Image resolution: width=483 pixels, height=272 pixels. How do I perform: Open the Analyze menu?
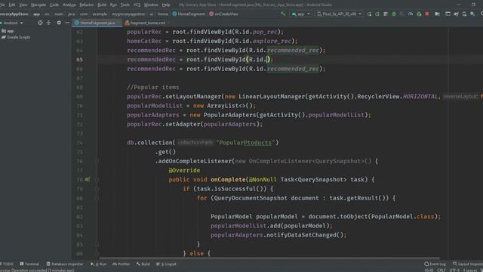click(69, 5)
